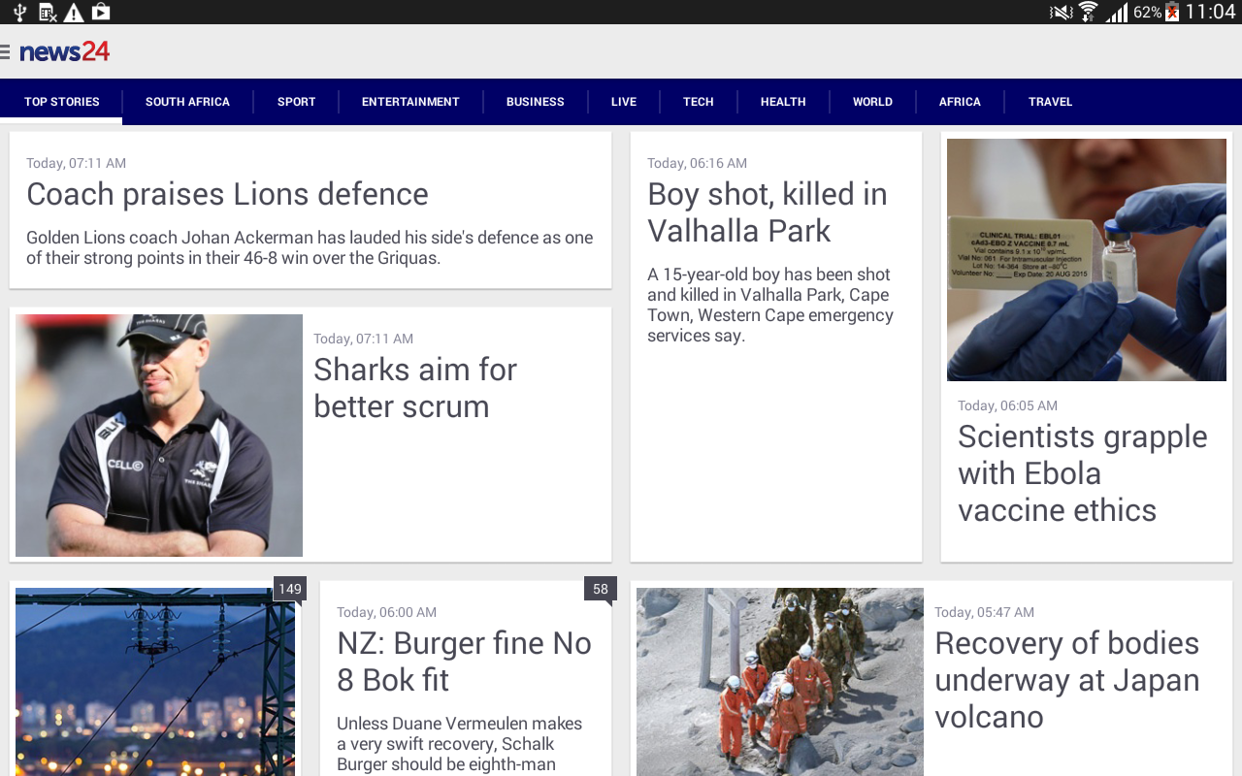
Task: Open 'Recovery of bodies underway at Japan volcano'
Action: [1067, 680]
